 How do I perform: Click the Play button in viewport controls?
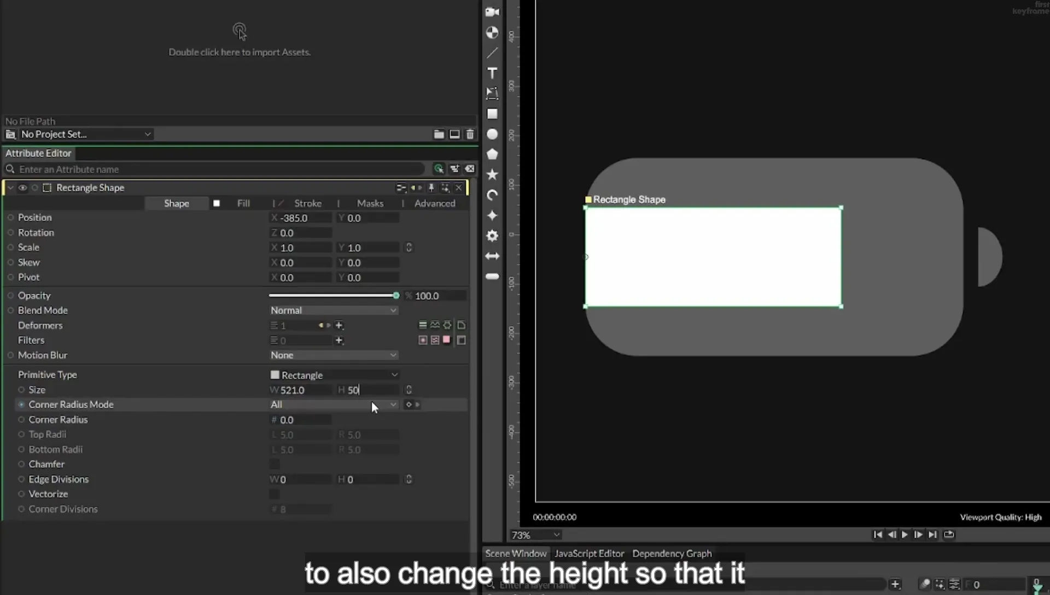click(x=905, y=534)
